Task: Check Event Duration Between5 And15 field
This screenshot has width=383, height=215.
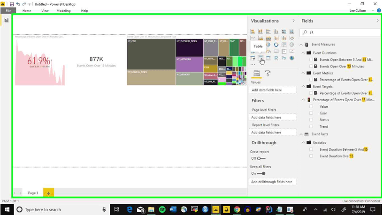Action: [x=311, y=149]
